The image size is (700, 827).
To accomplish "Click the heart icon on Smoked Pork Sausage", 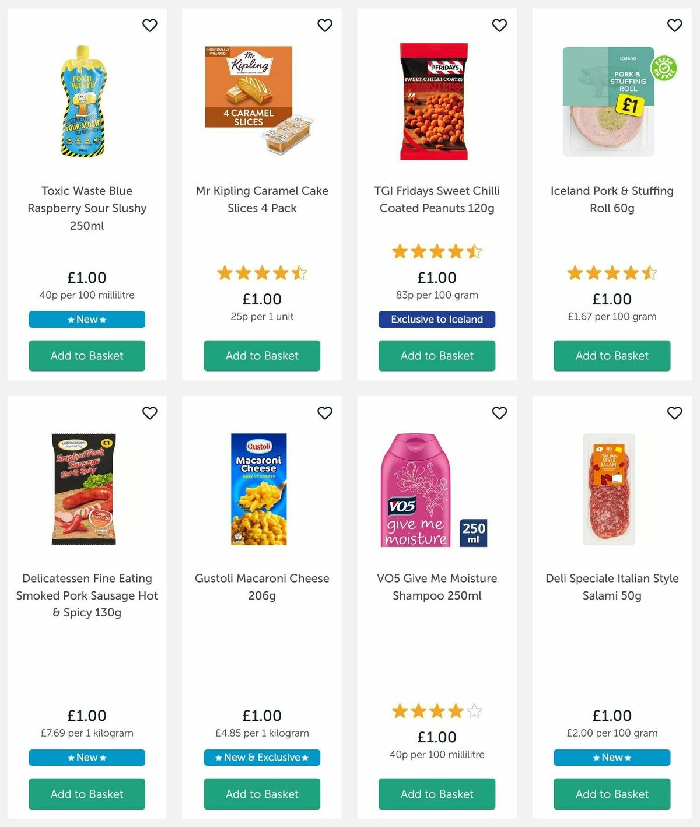I will [150, 413].
